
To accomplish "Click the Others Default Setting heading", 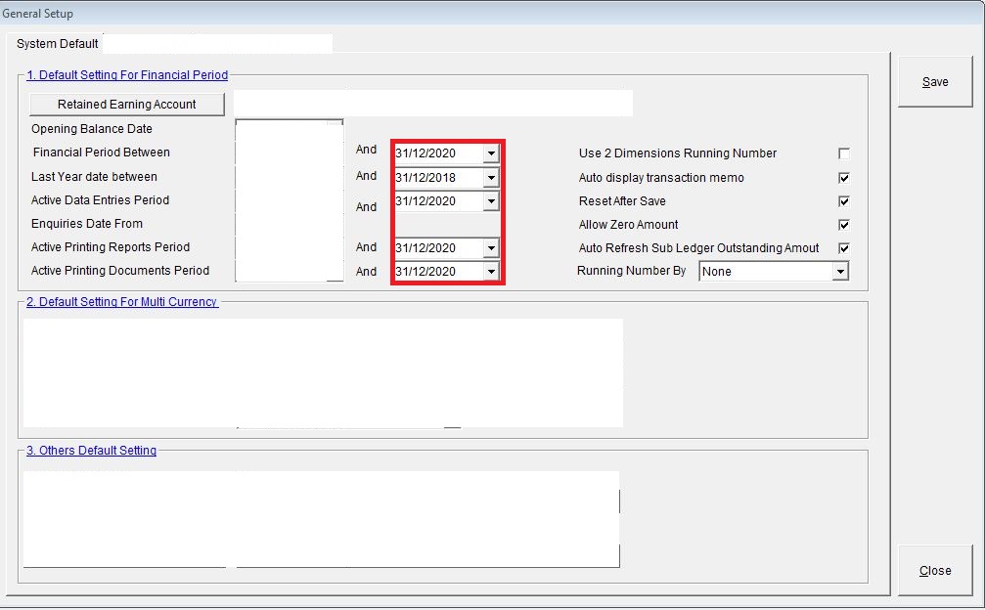I will coord(91,451).
